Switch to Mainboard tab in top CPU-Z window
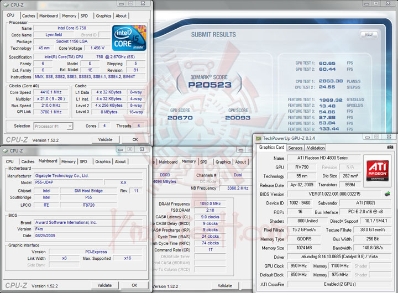The height and width of the screenshot is (293, 398). (x=49, y=15)
